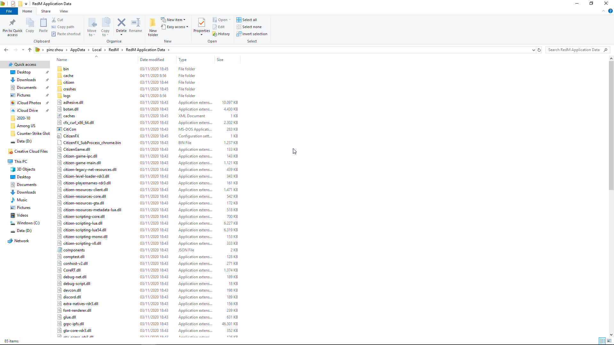Select the Home ribbon tab
614x345 pixels.
pyautogui.click(x=27, y=11)
